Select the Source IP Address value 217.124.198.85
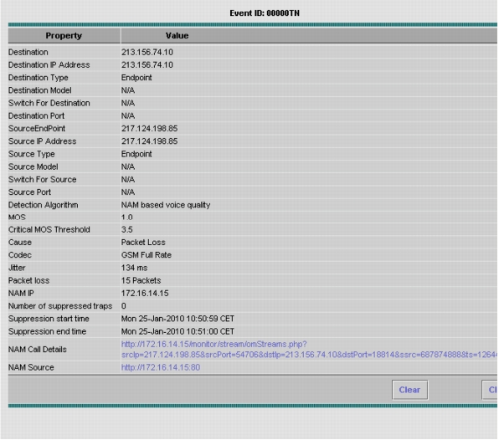Screen dimensions: 499x440 (149, 141)
